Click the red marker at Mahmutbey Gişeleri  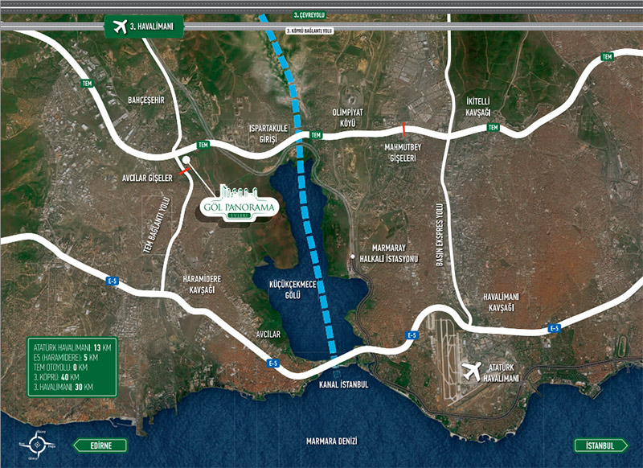pyautogui.click(x=404, y=129)
